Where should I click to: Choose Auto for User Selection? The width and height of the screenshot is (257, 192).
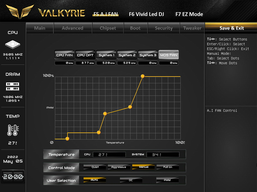point(94,180)
